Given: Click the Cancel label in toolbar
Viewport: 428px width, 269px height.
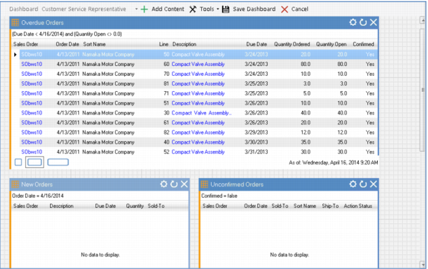Looking at the screenshot, I should 300,9.
